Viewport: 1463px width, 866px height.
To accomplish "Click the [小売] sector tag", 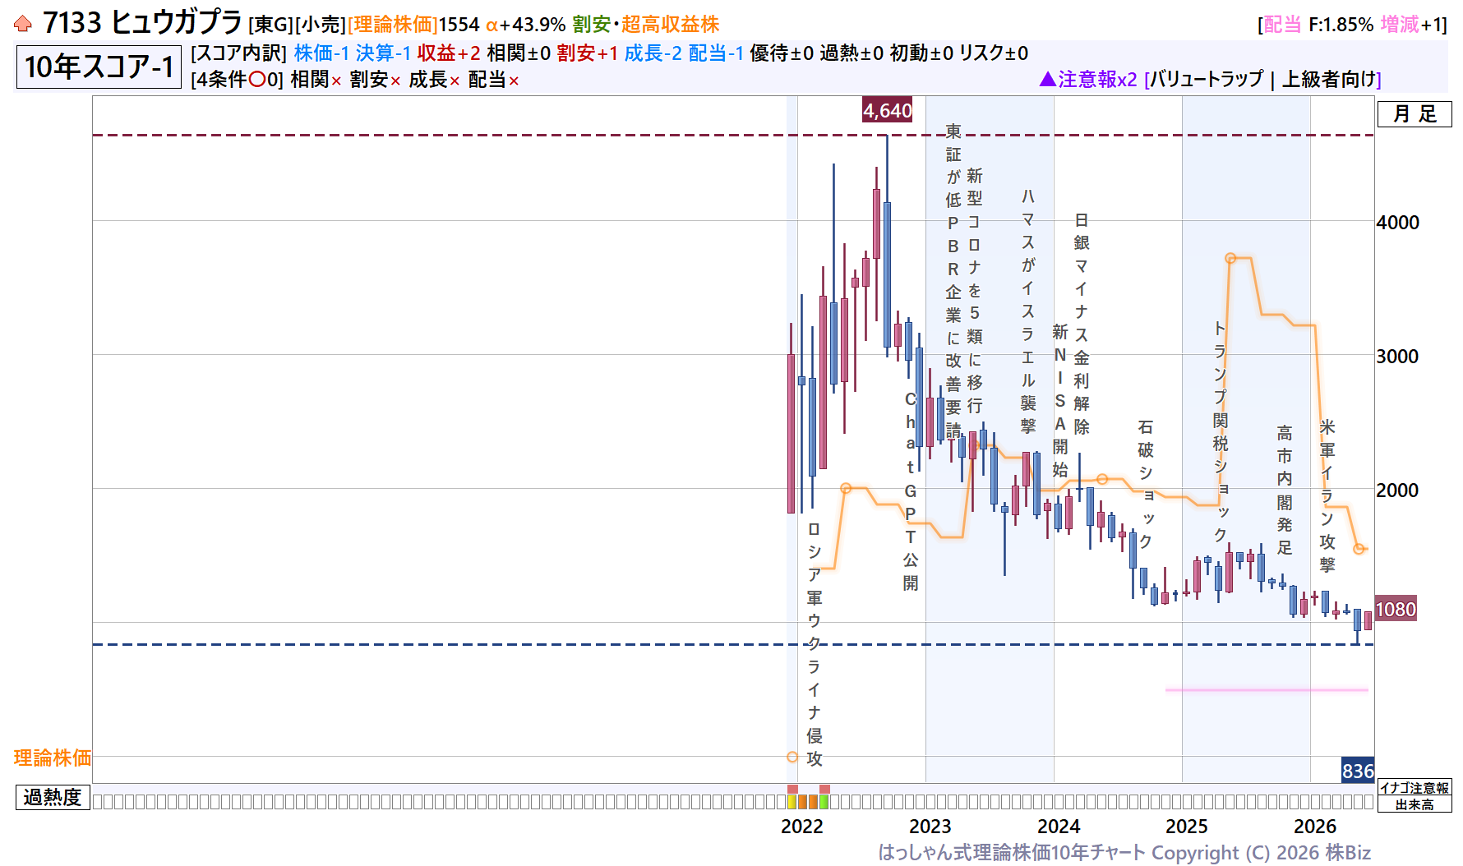I will pos(321,25).
